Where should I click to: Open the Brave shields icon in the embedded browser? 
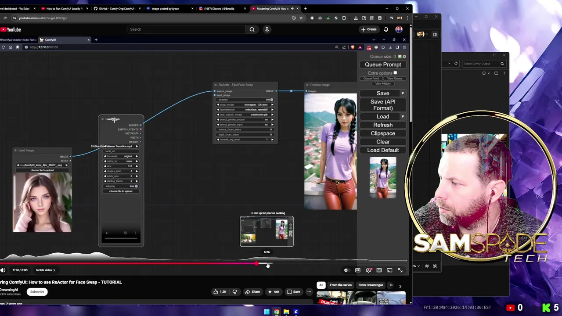[353, 47]
